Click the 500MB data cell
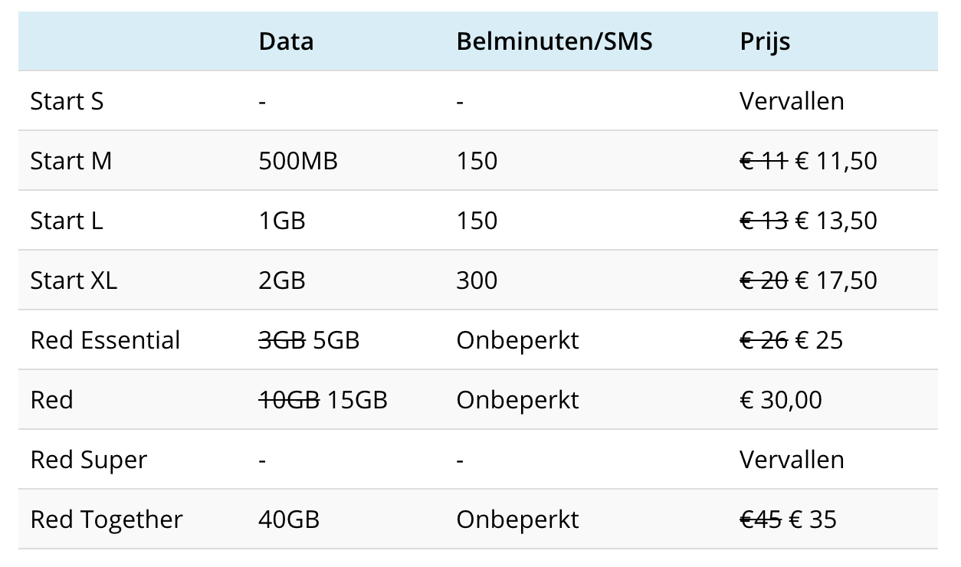Viewport: 961px width, 567px height. click(298, 161)
